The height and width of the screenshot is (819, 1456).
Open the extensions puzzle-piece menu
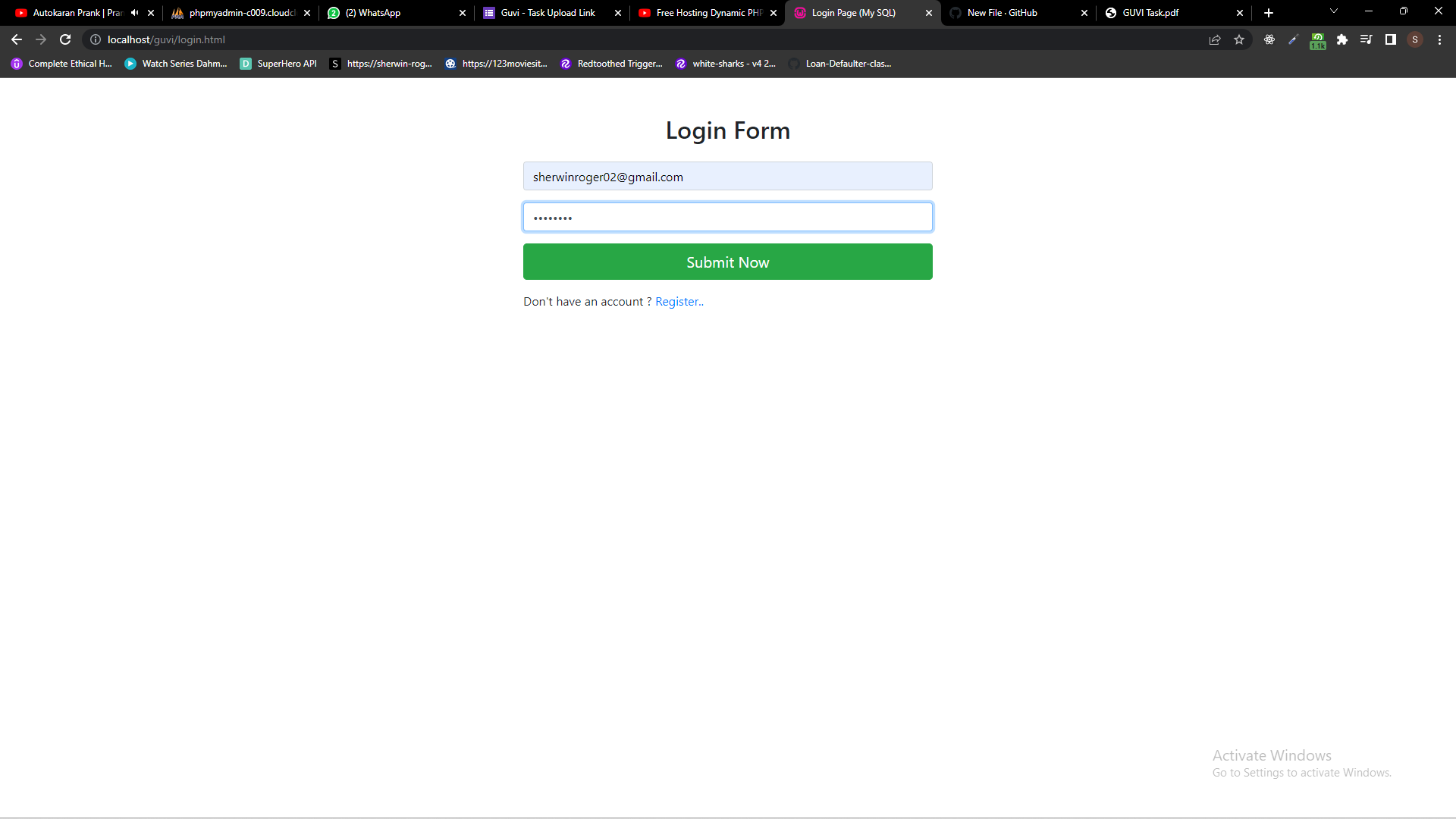(x=1342, y=39)
